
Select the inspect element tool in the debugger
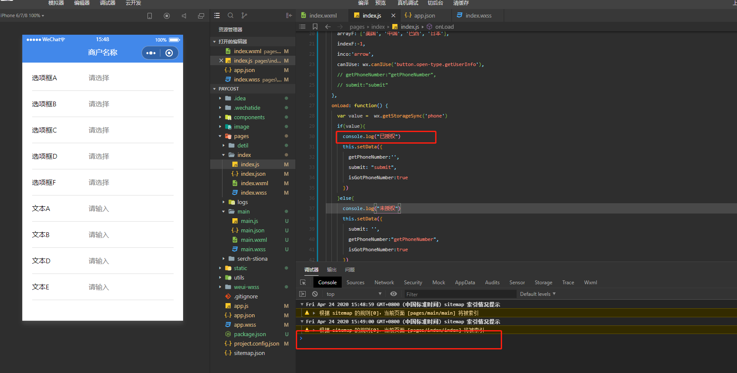(303, 283)
